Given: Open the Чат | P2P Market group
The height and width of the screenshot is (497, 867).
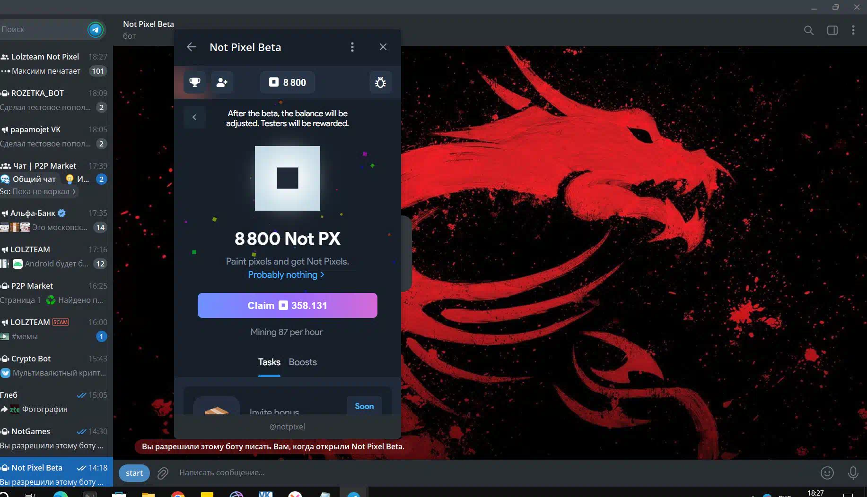Looking at the screenshot, I should click(56, 179).
